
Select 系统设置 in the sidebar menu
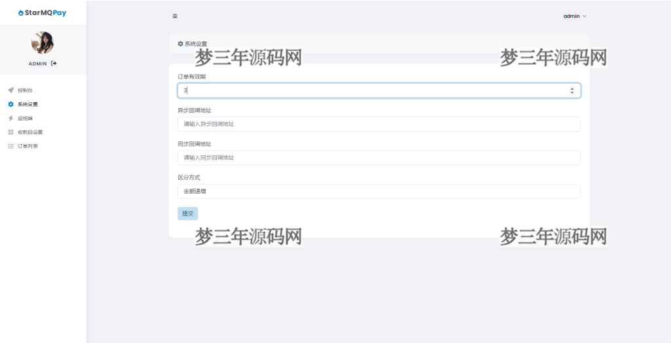28,104
